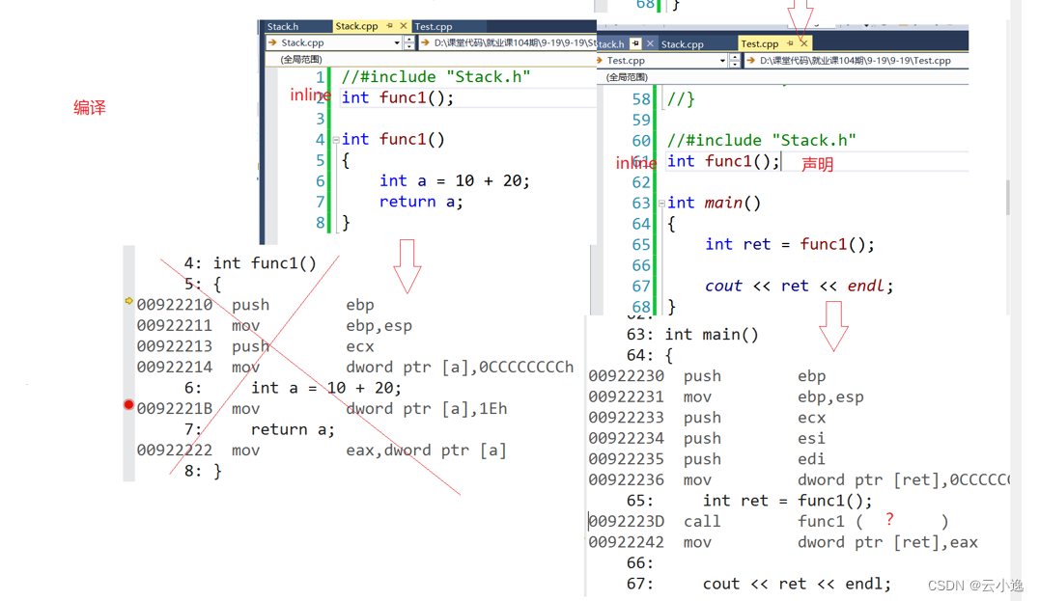This screenshot has height=601, width=1039.
Task: Click 'push ecx' instruction at 00922233
Action: [x=708, y=419]
